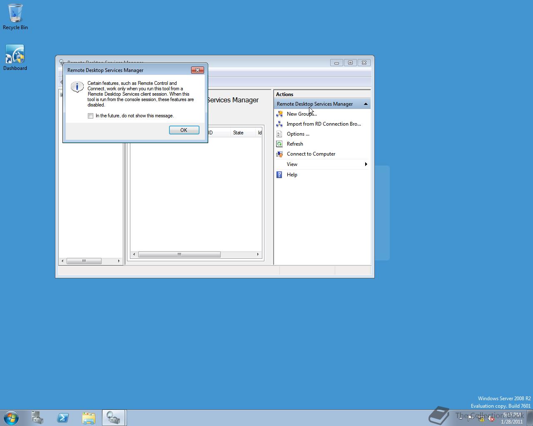Check 'In the future, do not show this message'
The height and width of the screenshot is (426, 533).
pos(90,116)
